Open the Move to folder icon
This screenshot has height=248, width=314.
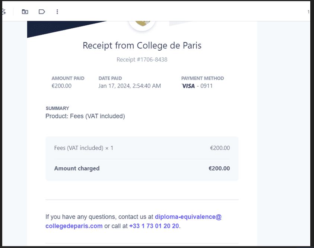[x=25, y=12]
